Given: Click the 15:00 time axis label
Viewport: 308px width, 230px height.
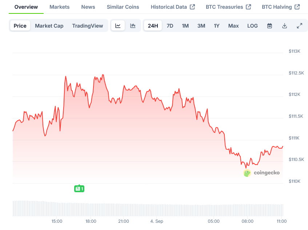Looking at the screenshot, I should click(57, 221).
